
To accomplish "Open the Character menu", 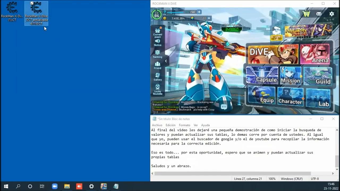I will point(290,97).
